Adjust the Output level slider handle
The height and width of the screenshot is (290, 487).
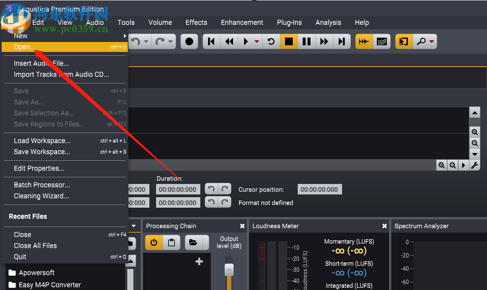(229, 270)
